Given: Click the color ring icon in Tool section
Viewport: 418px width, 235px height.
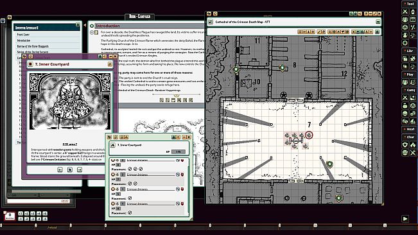Looking at the screenshot, I should click(x=405, y=42).
